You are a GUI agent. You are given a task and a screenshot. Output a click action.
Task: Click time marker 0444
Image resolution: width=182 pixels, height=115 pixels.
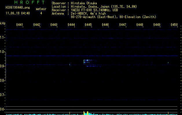[x=71, y=25]
